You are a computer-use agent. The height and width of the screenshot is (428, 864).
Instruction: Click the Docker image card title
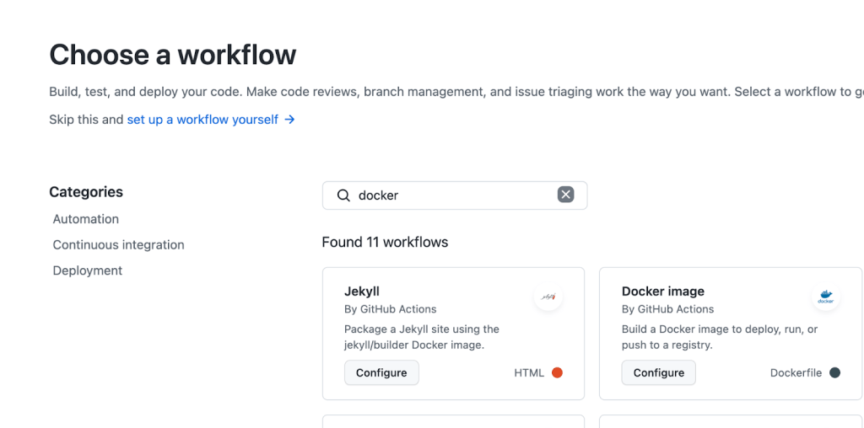(x=663, y=291)
